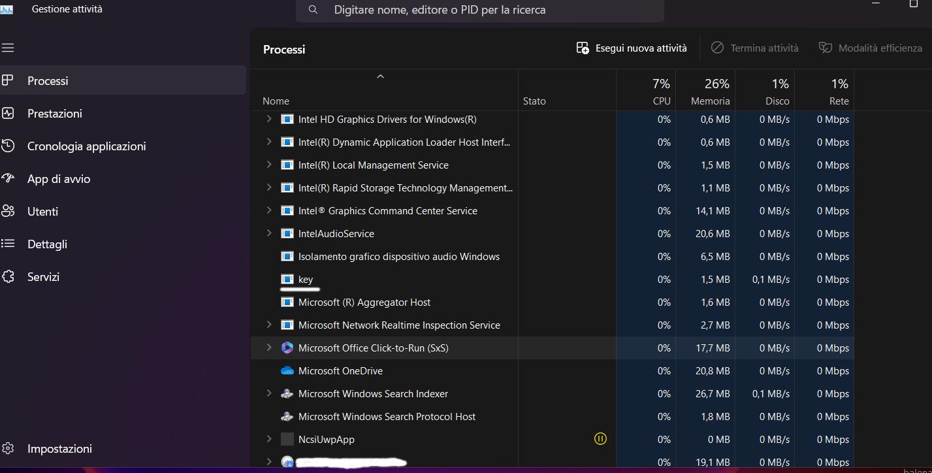The height and width of the screenshot is (473, 932).
Task: Click the Microsoft OneDrive cloud icon
Action: [x=287, y=370]
